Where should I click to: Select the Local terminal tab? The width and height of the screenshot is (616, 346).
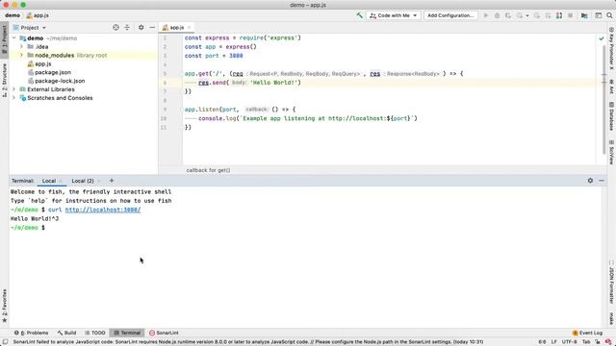coord(49,181)
